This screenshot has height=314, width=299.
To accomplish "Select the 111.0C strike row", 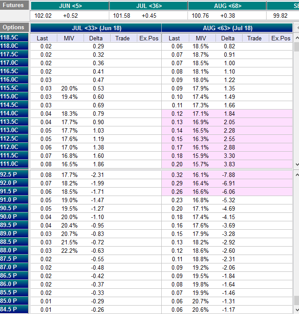I will coord(14,164).
